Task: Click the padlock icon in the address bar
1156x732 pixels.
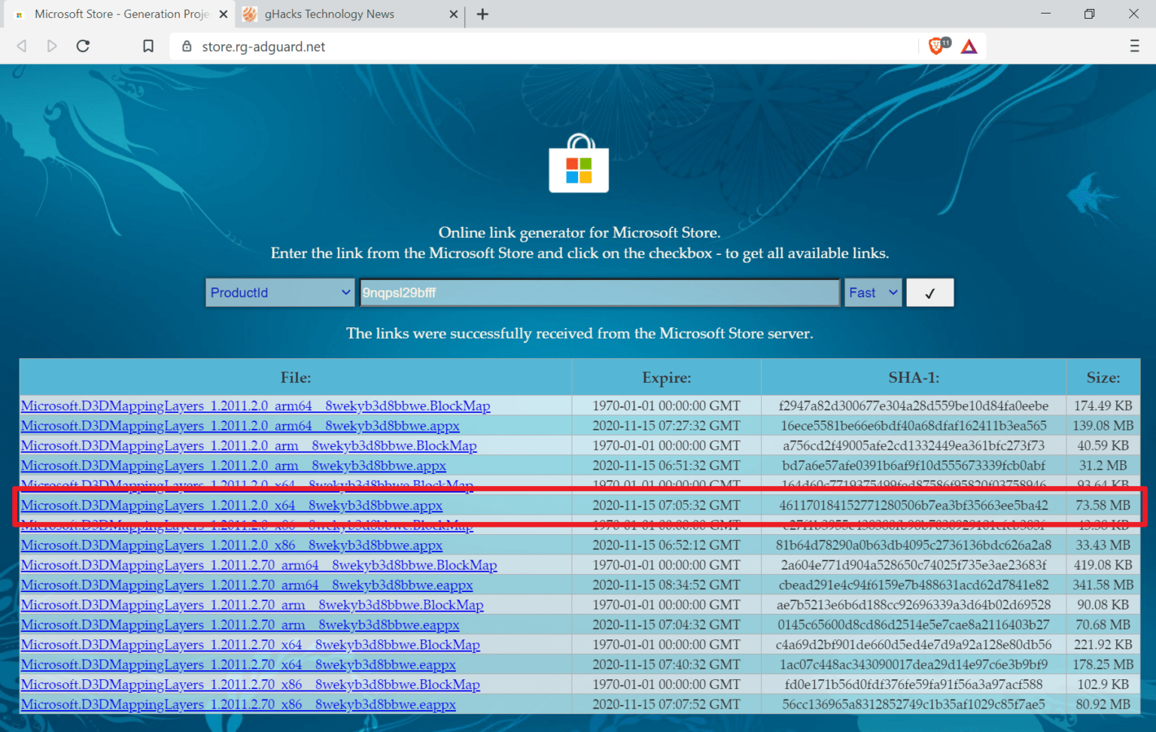Action: pyautogui.click(x=187, y=46)
